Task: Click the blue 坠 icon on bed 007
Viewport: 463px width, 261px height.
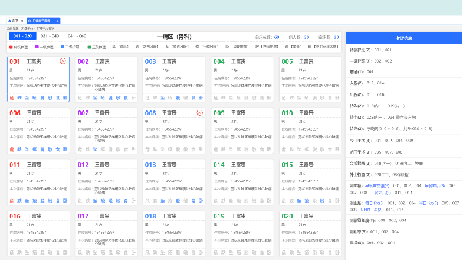Action: point(95,149)
